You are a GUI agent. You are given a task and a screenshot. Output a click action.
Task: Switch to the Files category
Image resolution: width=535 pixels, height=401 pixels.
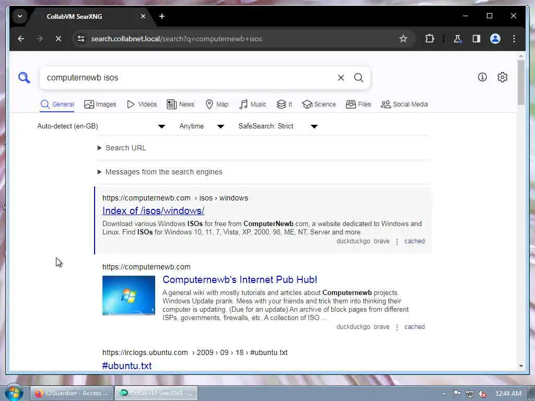click(358, 104)
